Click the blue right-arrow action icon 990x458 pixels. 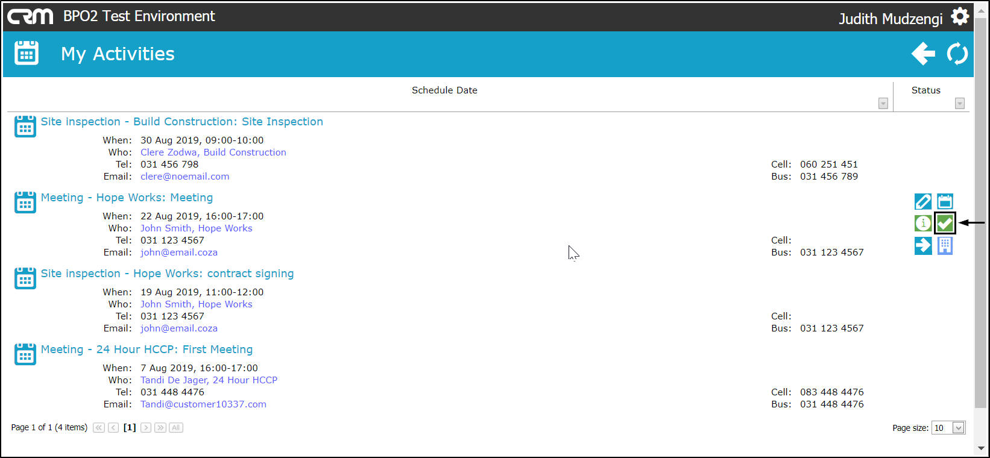pos(923,245)
